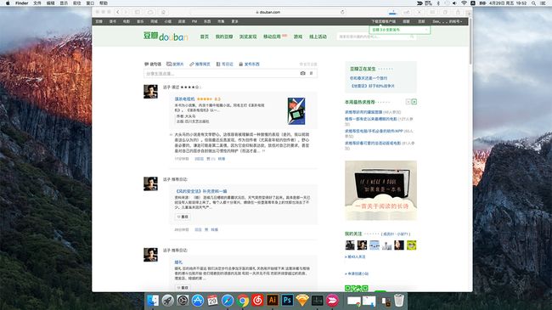Select the 游戏 navigation tab
Image resolution: width=552 pixels, height=310 pixels.
(298, 37)
